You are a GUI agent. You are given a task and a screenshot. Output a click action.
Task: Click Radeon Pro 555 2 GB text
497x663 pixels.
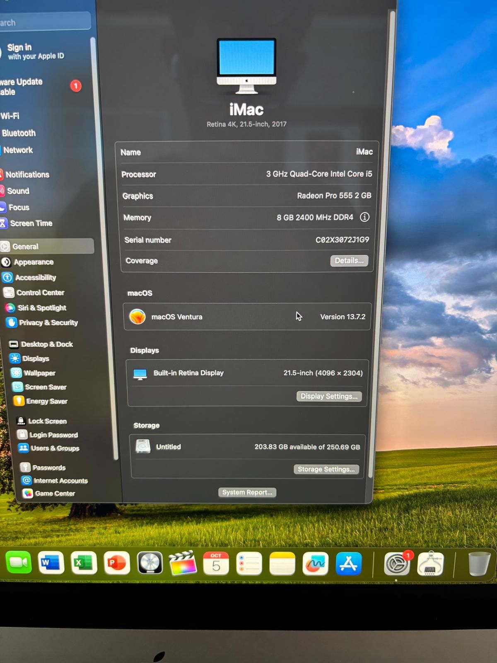[334, 196]
